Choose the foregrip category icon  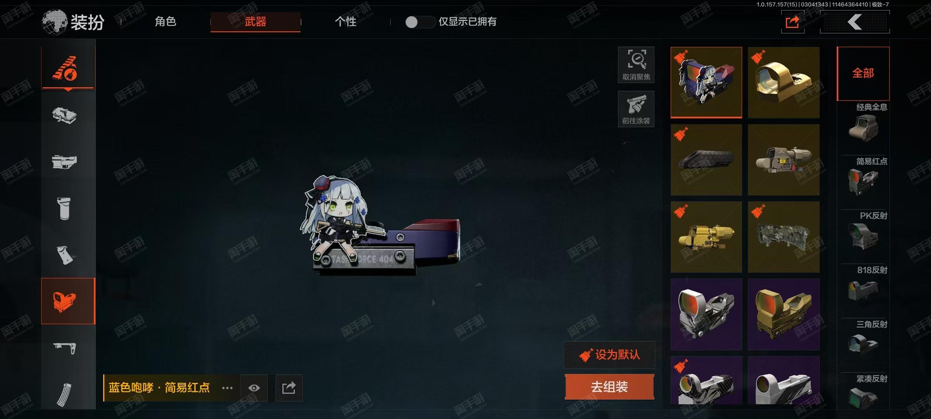tap(64, 208)
